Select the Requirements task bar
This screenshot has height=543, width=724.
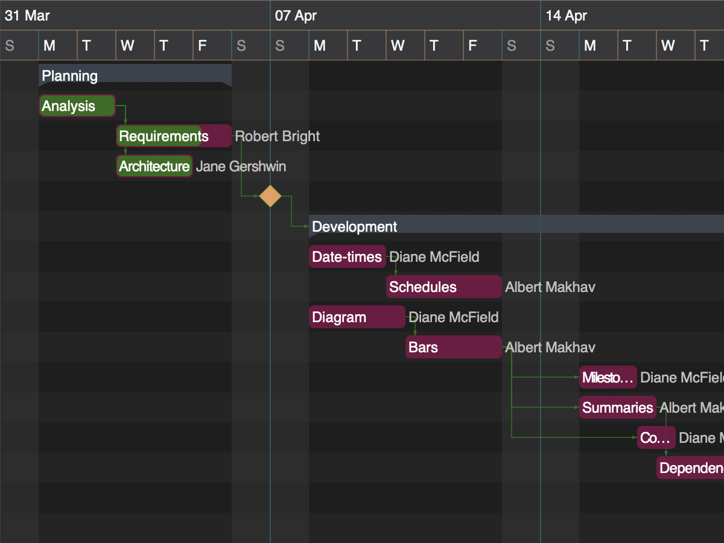(173, 136)
